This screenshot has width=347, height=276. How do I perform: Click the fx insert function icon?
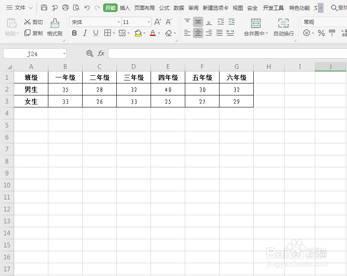101,53
